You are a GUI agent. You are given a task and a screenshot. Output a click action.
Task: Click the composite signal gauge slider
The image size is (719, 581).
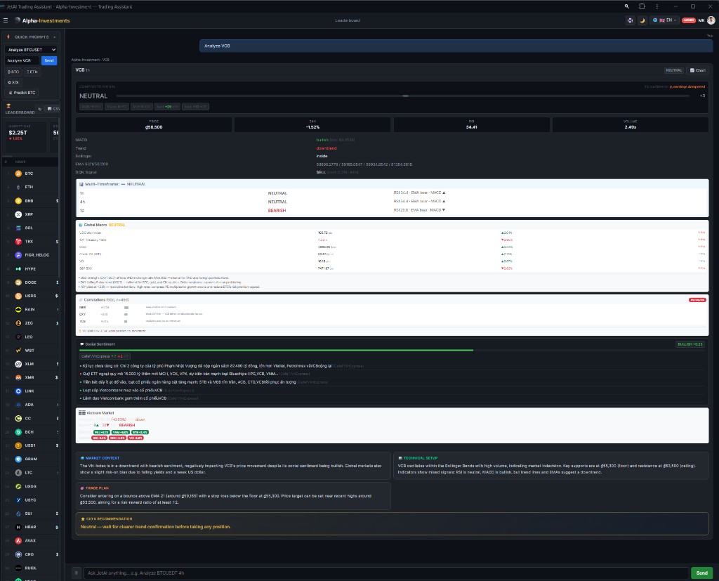[402, 96]
